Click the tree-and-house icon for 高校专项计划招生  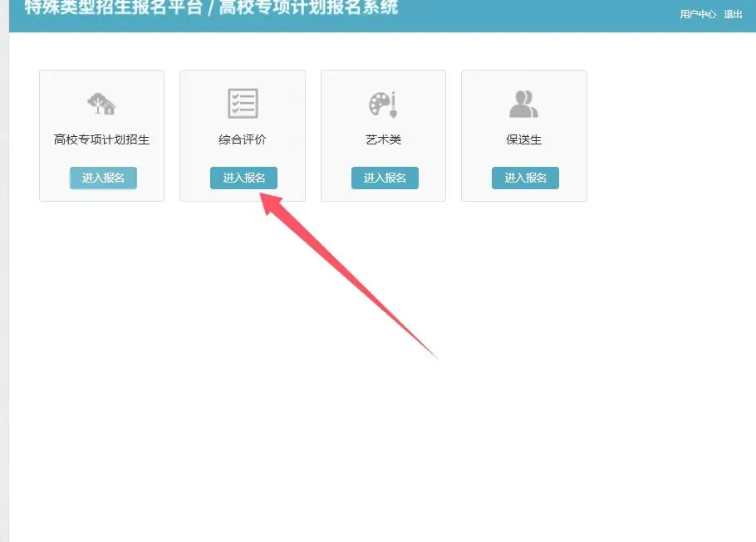coord(101,104)
